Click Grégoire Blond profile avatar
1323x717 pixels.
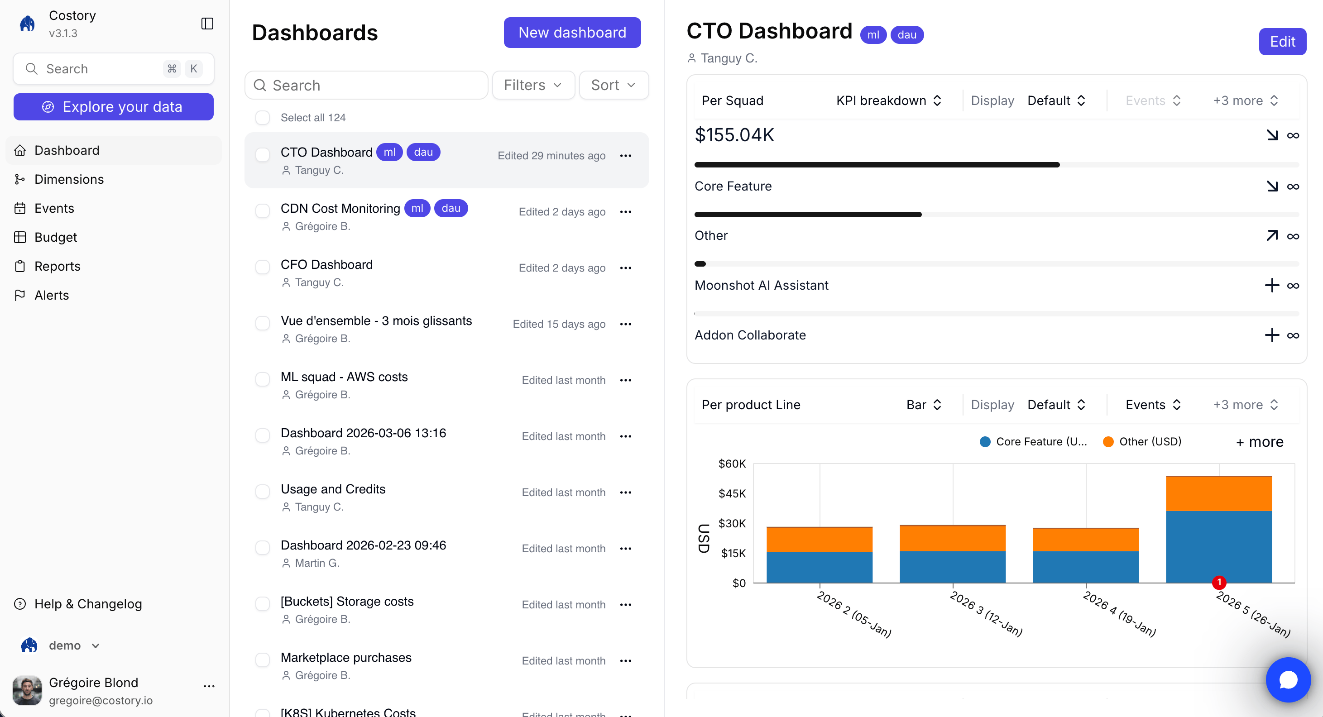click(27, 690)
